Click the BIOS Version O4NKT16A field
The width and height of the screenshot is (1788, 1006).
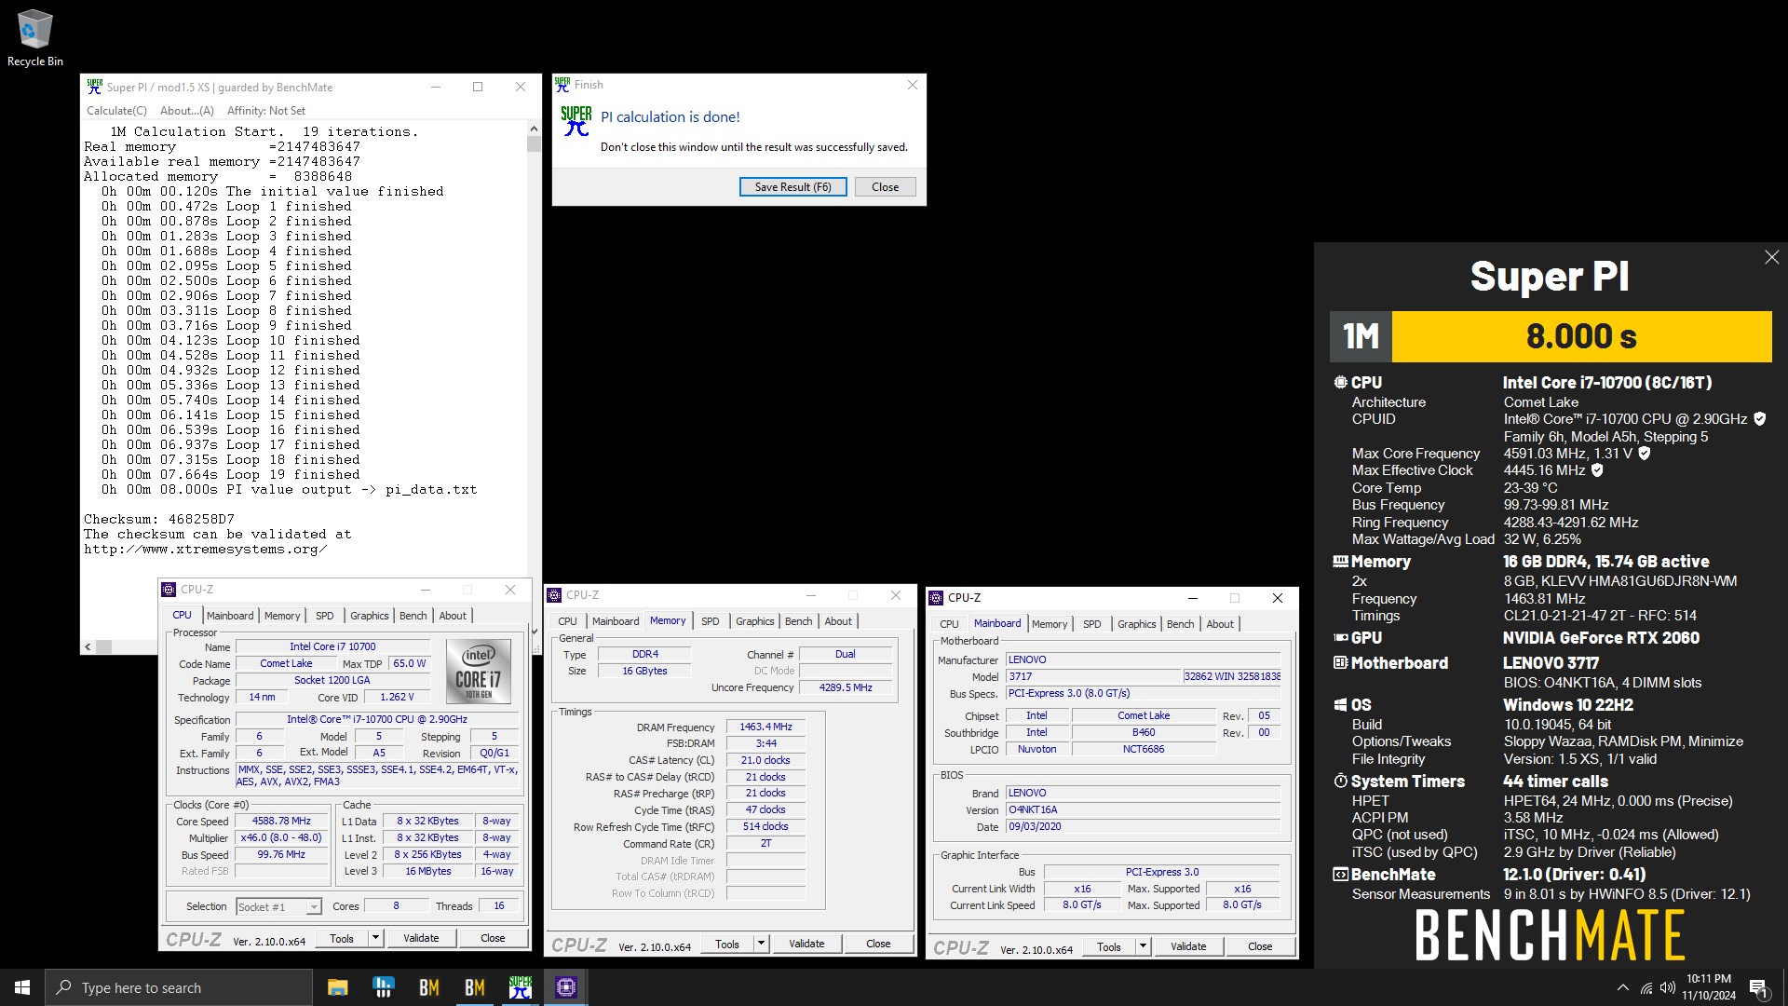(x=1143, y=810)
